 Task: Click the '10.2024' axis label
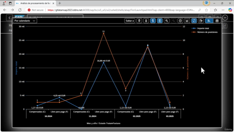coord(48,116)
